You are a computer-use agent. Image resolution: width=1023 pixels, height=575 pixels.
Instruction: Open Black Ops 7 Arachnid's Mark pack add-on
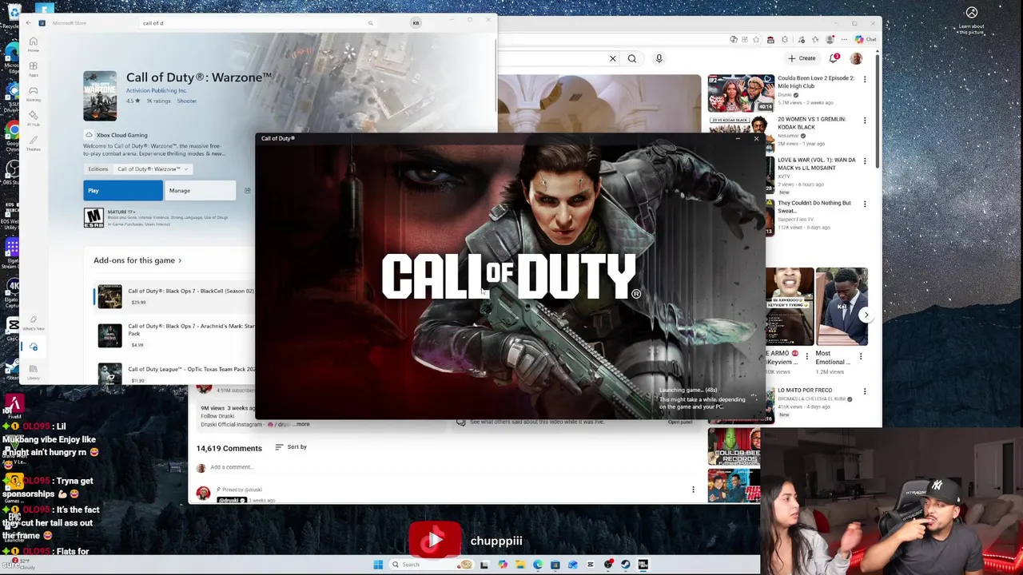click(173, 335)
